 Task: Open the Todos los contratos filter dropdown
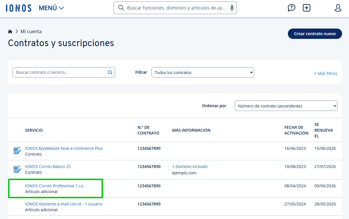tap(203, 72)
